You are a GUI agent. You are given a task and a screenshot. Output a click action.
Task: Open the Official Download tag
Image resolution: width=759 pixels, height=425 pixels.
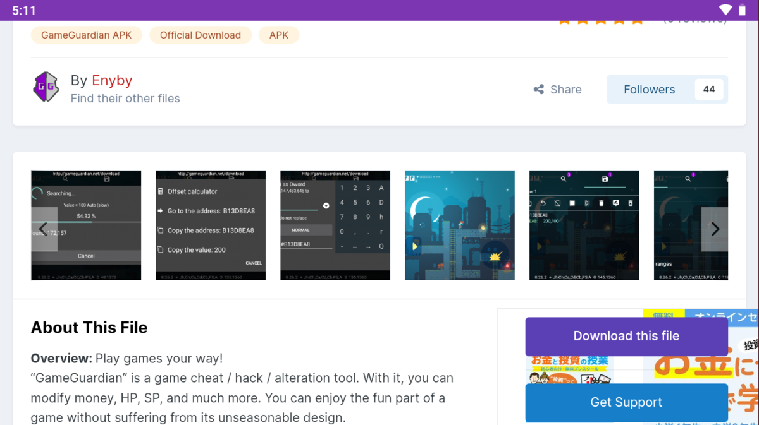(201, 35)
